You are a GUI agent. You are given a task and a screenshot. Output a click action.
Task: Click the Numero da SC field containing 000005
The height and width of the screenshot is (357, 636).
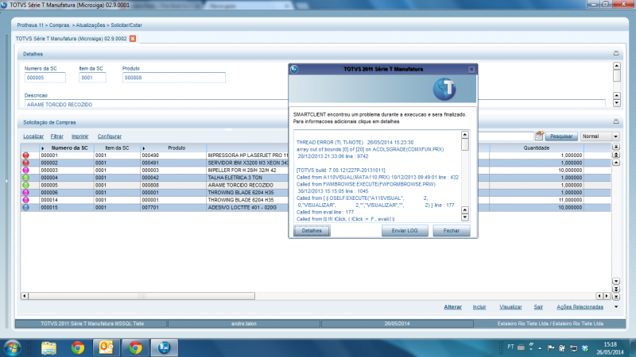coord(45,78)
